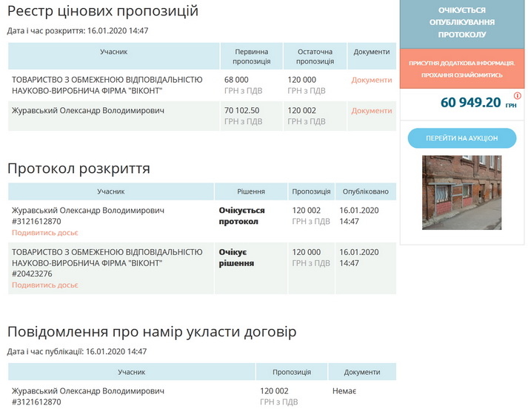The height and width of the screenshot is (414, 528).
Task: Click Подивитись досьє under Журавський Олександр
Action: click(45, 232)
